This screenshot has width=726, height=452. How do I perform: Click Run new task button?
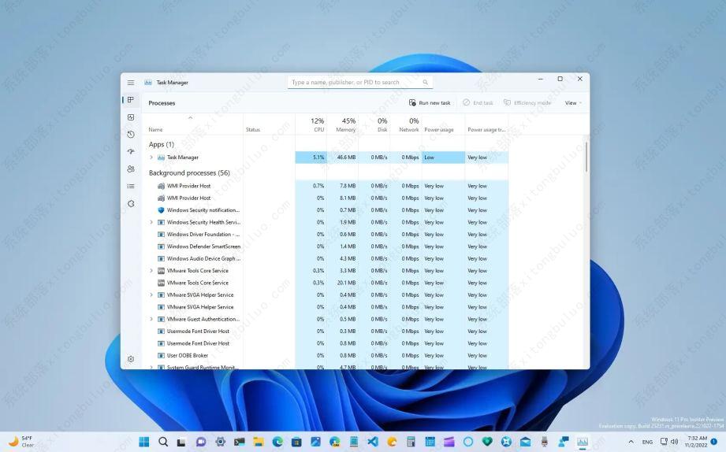[430, 103]
